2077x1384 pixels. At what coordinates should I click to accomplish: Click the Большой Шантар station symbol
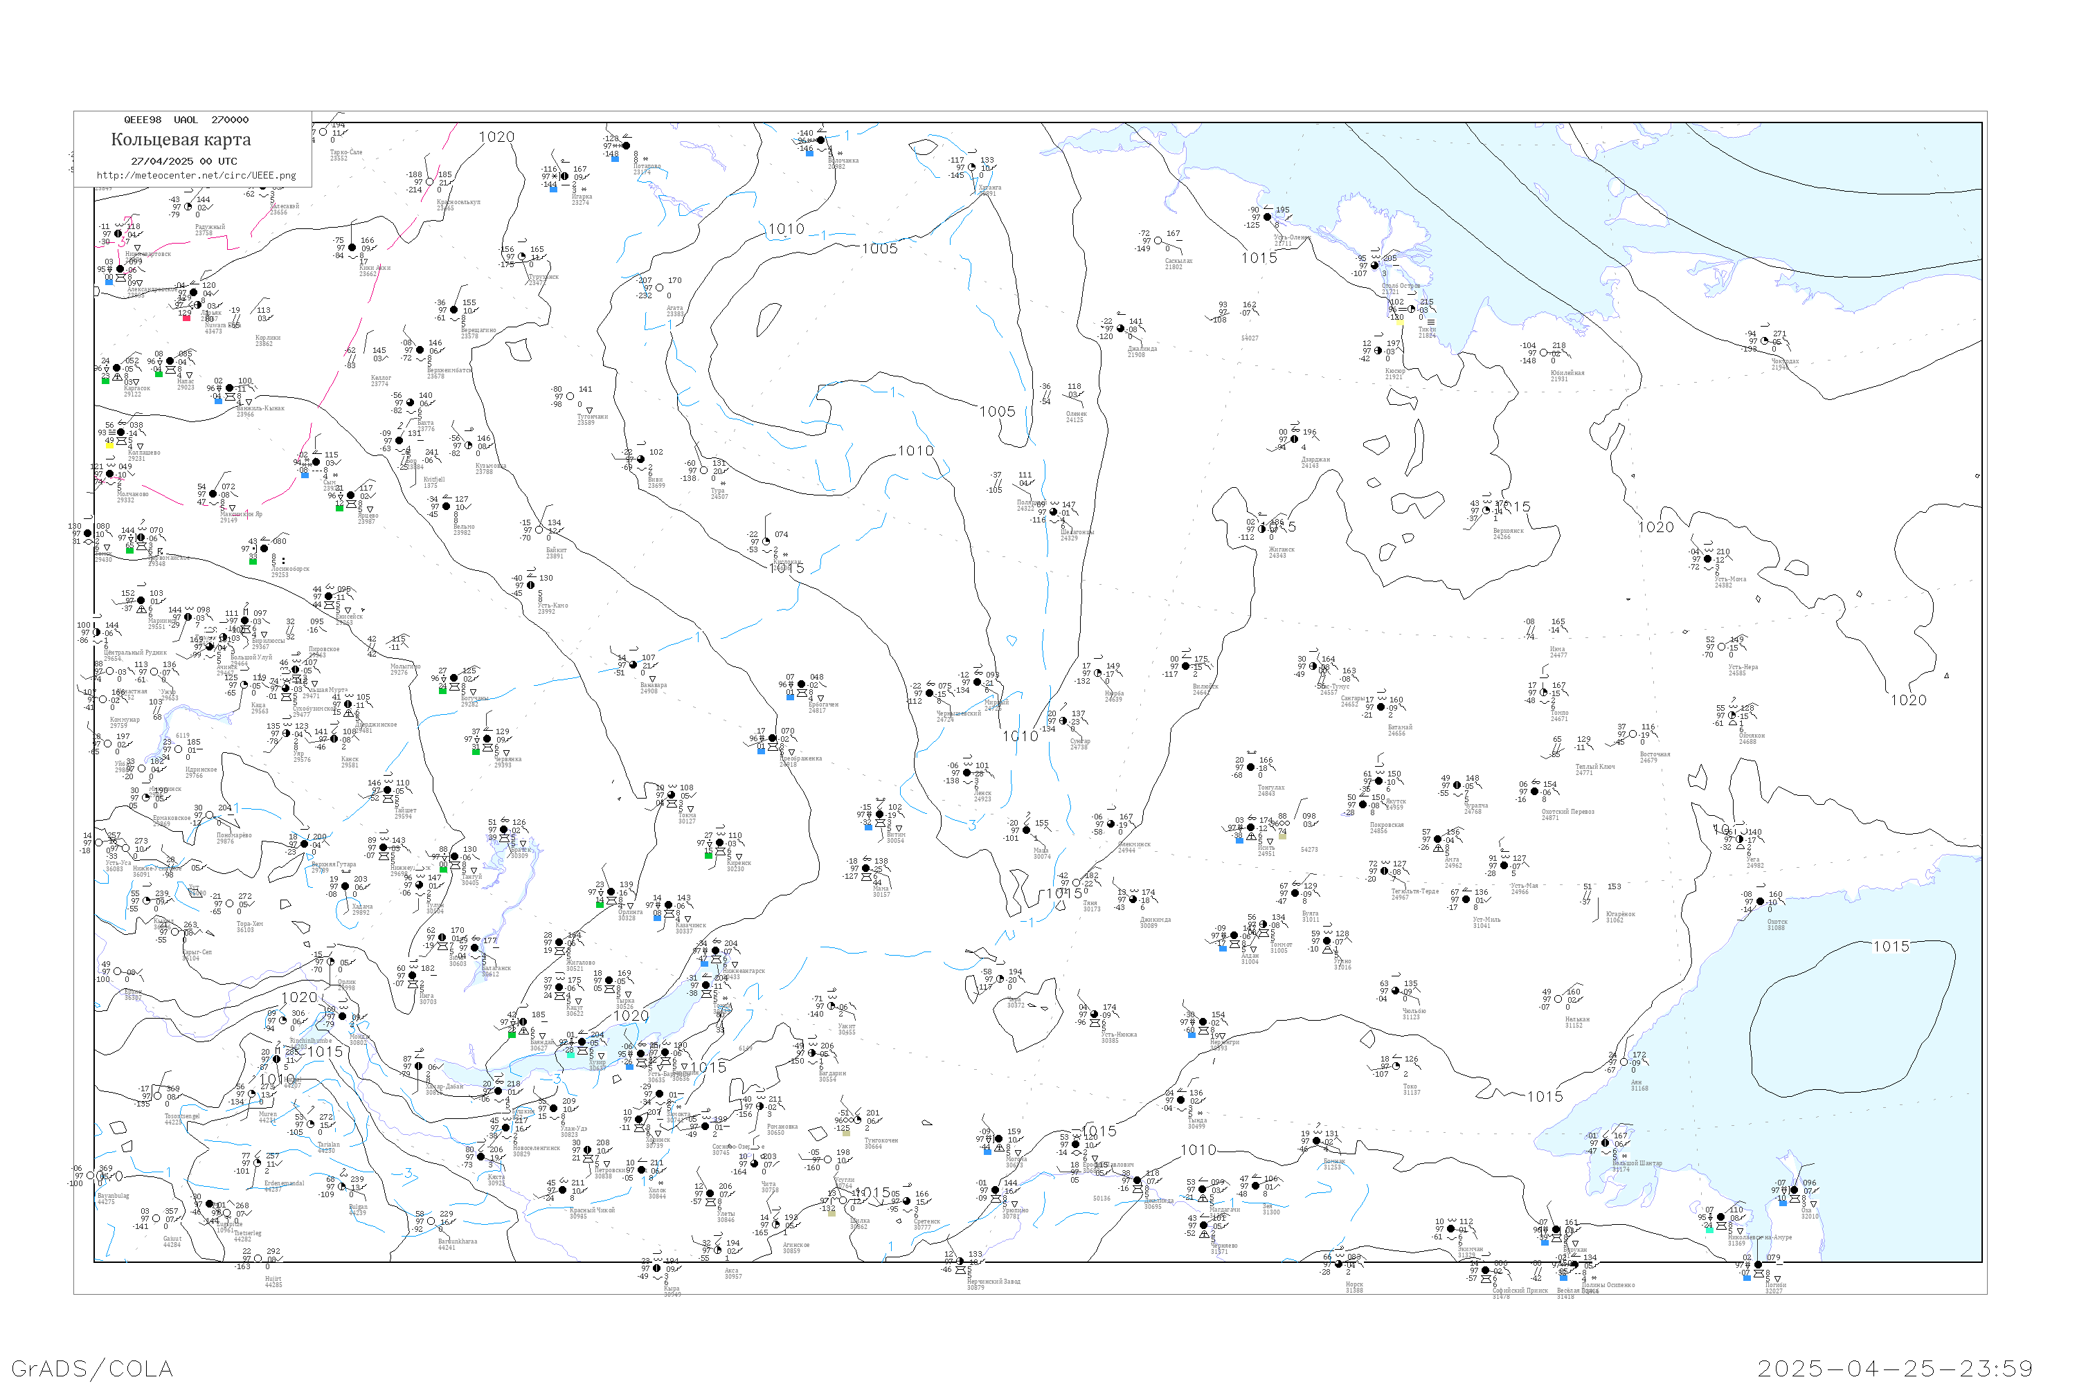[1606, 1143]
